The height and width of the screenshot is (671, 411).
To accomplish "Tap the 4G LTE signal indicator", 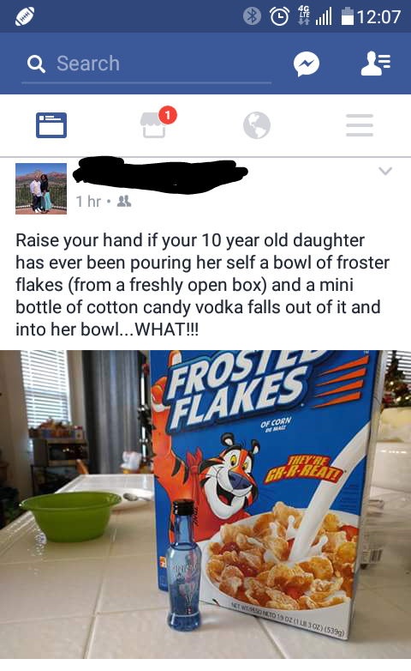I will point(304,15).
